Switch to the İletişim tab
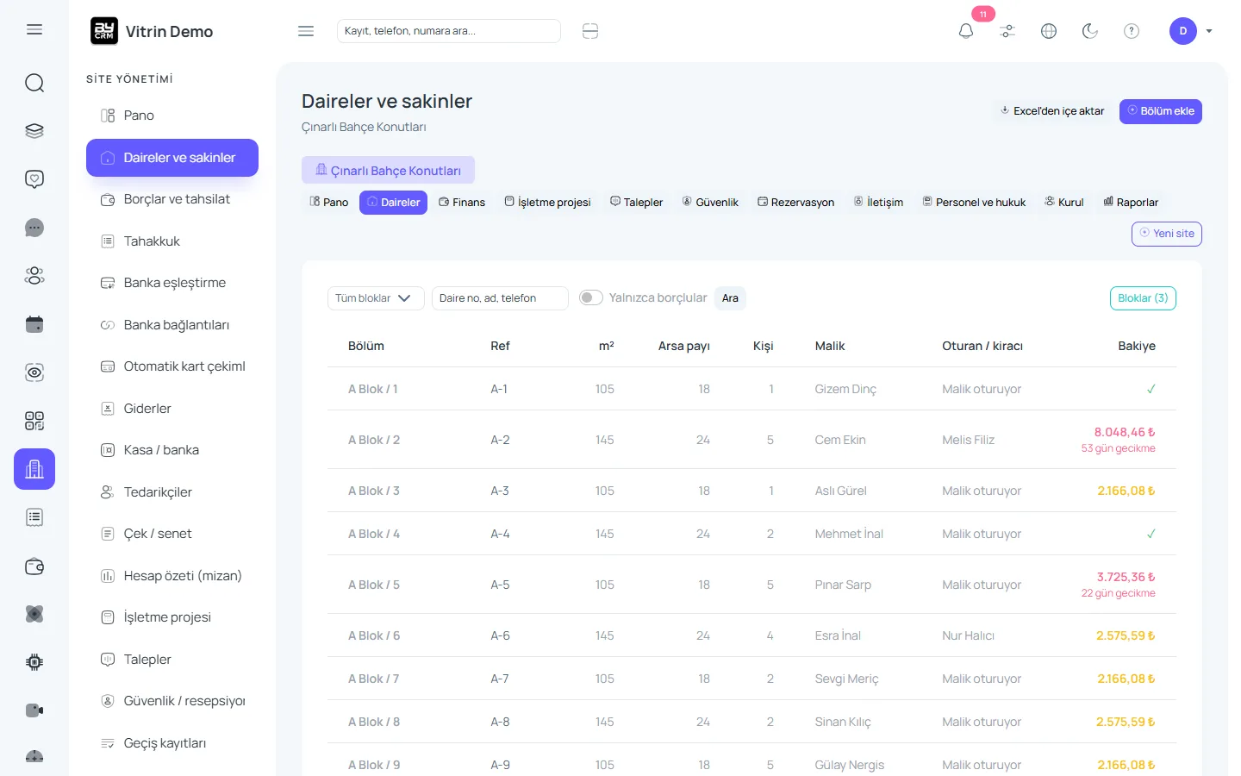The height and width of the screenshot is (776, 1241). pos(879,203)
